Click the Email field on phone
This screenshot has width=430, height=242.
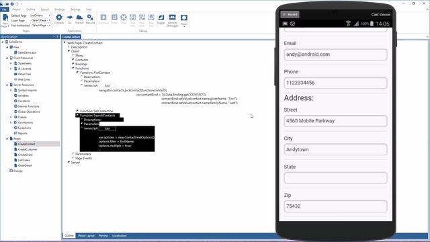pos(335,54)
